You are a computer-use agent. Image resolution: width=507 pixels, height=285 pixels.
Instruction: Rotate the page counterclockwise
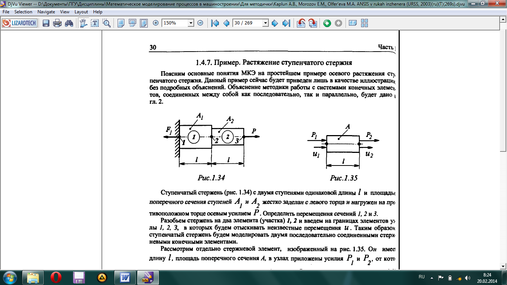tap(301, 23)
